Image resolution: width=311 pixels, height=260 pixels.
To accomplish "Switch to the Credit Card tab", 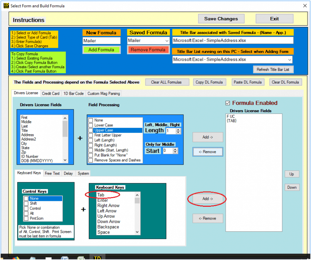I will [x=50, y=93].
